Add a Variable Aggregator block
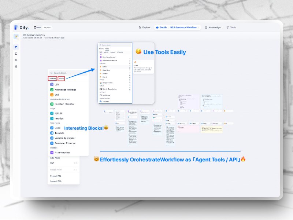This screenshot has width=293, height=220. pyautogui.click(x=68, y=138)
